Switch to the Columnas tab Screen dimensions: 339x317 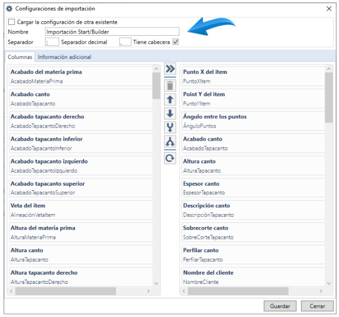point(20,57)
